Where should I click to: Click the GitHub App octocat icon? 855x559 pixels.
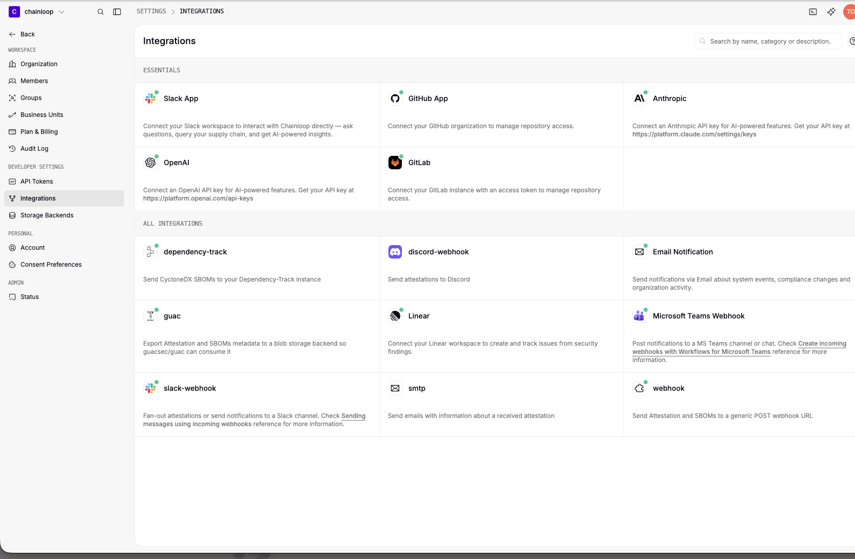(395, 98)
